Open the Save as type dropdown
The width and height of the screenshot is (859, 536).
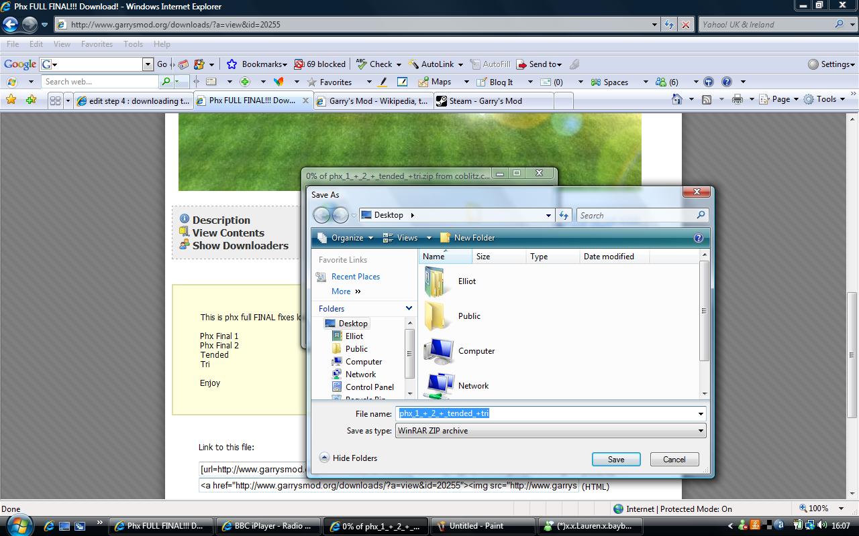tap(701, 431)
